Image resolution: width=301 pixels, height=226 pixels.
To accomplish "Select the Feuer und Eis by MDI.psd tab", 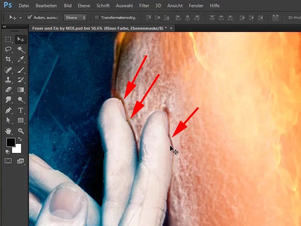I will coord(99,28).
